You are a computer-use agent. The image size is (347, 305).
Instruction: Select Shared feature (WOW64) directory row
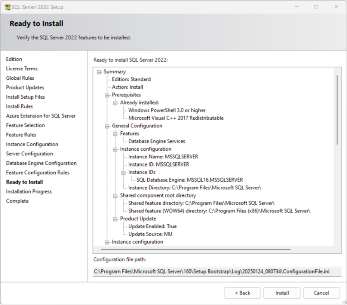click(x=219, y=211)
